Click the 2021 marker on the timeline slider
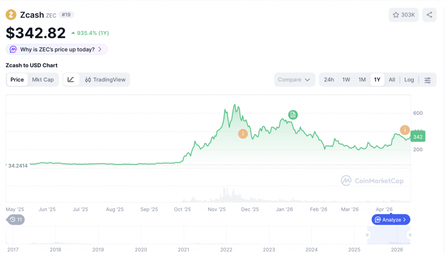This screenshot has height=253, width=447. point(183,250)
